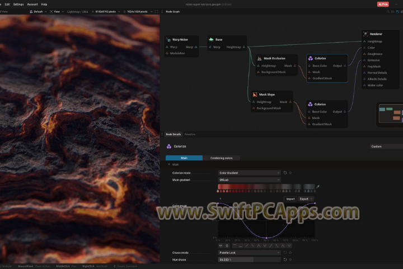The image size is (403, 269).
Task: Apply the flat-high curve preset
Action: (235, 245)
